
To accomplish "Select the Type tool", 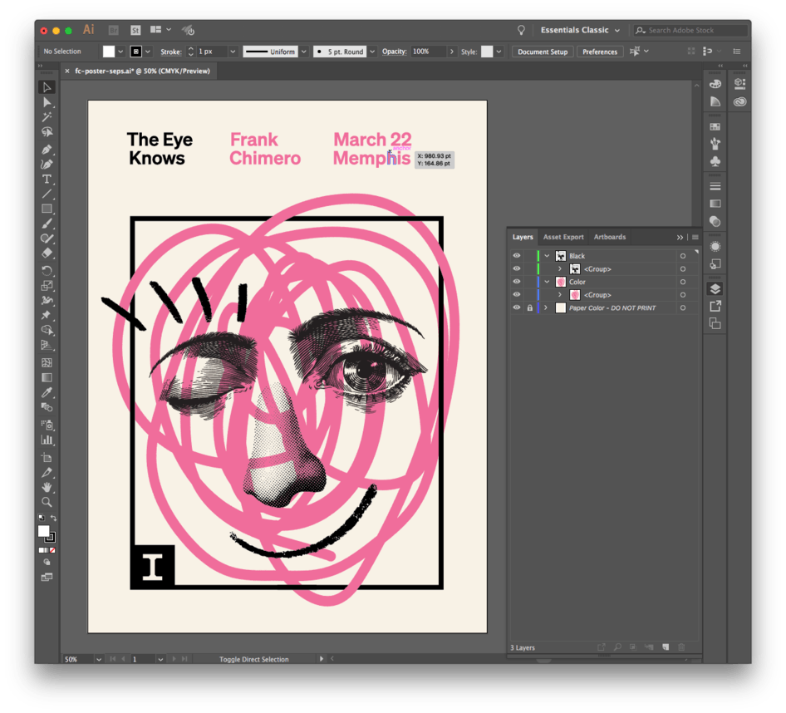I will pos(47,179).
